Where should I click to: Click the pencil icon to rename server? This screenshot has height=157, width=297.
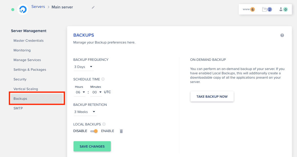(x=93, y=7)
